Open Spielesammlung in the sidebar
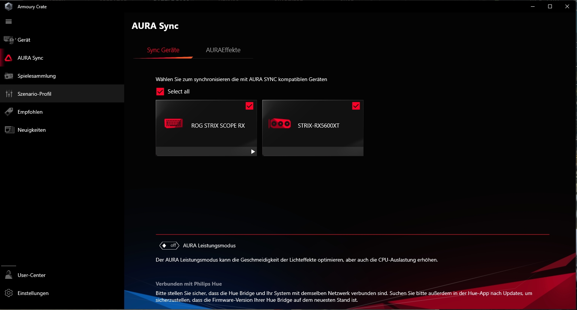The width and height of the screenshot is (577, 310). point(62,76)
